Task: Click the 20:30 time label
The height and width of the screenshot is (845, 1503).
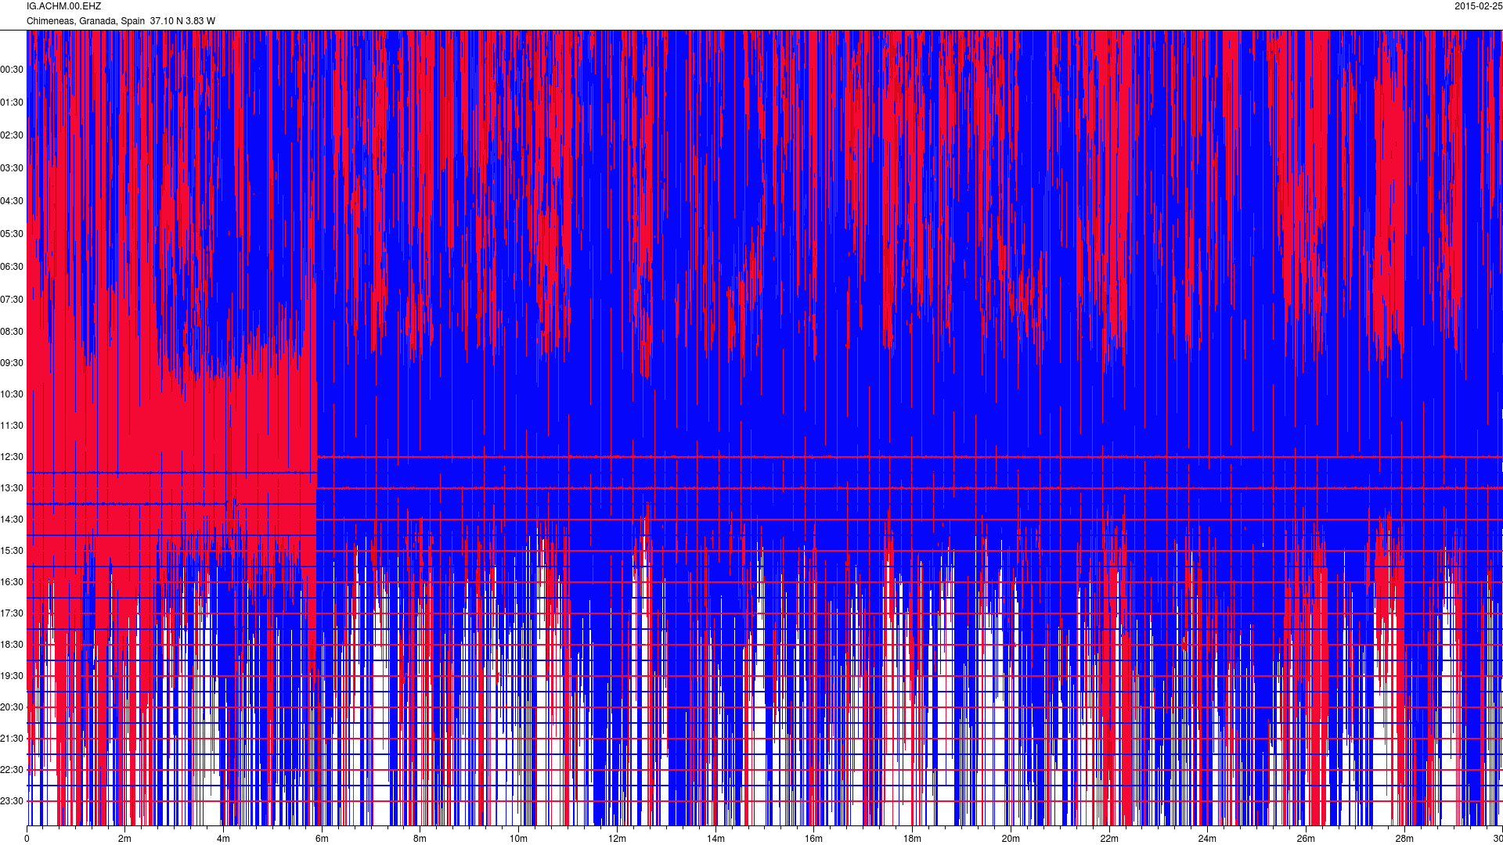Action: [12, 707]
